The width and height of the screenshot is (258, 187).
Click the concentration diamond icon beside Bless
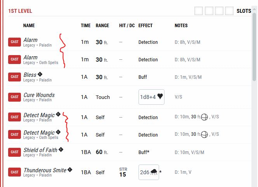pos(40,74)
